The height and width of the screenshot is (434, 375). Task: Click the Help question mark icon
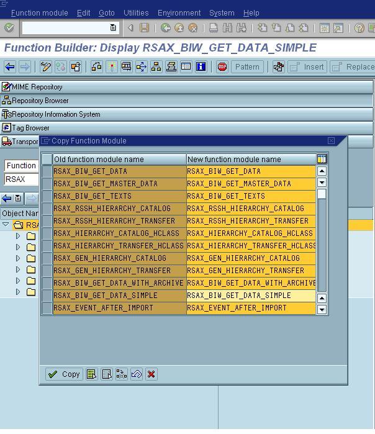359,28
